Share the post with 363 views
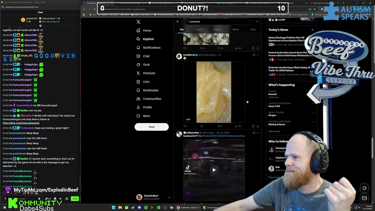The width and height of the screenshot is (375, 211). click(258, 48)
